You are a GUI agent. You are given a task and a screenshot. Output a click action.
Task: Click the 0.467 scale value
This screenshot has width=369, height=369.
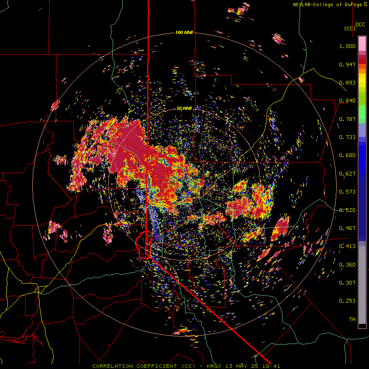[347, 228]
